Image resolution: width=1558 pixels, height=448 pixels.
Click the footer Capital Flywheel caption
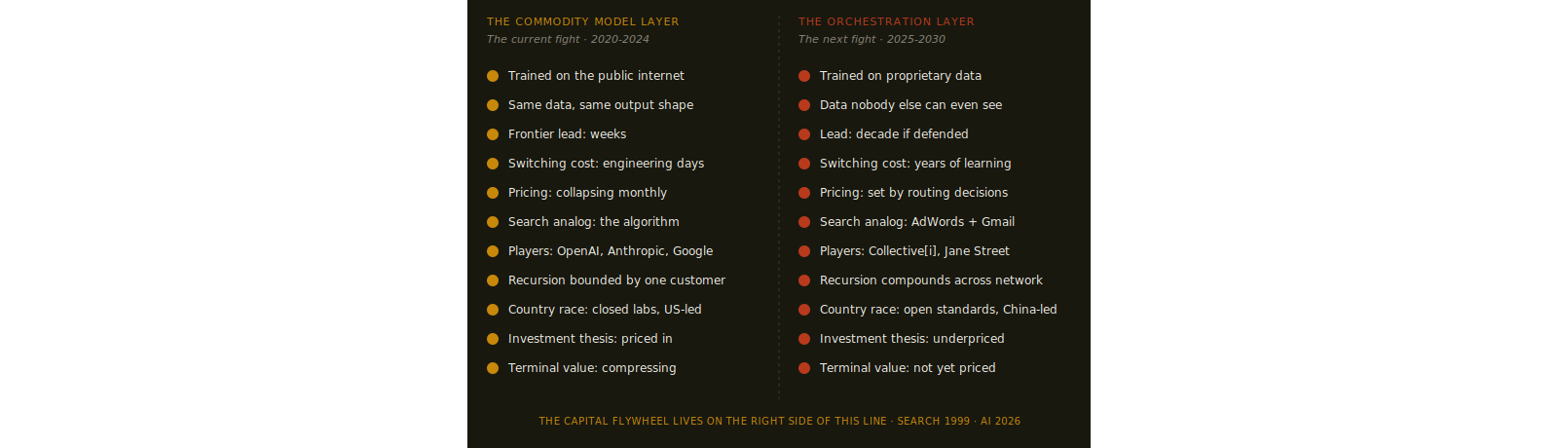(780, 422)
